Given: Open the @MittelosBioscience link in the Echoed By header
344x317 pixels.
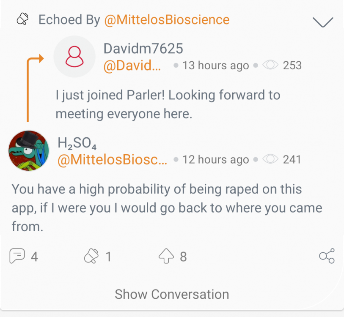Looking at the screenshot, I should (166, 19).
